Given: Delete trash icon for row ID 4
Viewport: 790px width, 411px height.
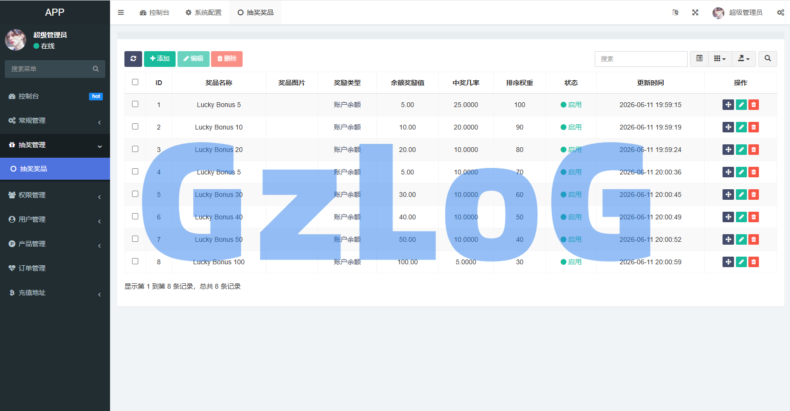Looking at the screenshot, I should click(754, 172).
